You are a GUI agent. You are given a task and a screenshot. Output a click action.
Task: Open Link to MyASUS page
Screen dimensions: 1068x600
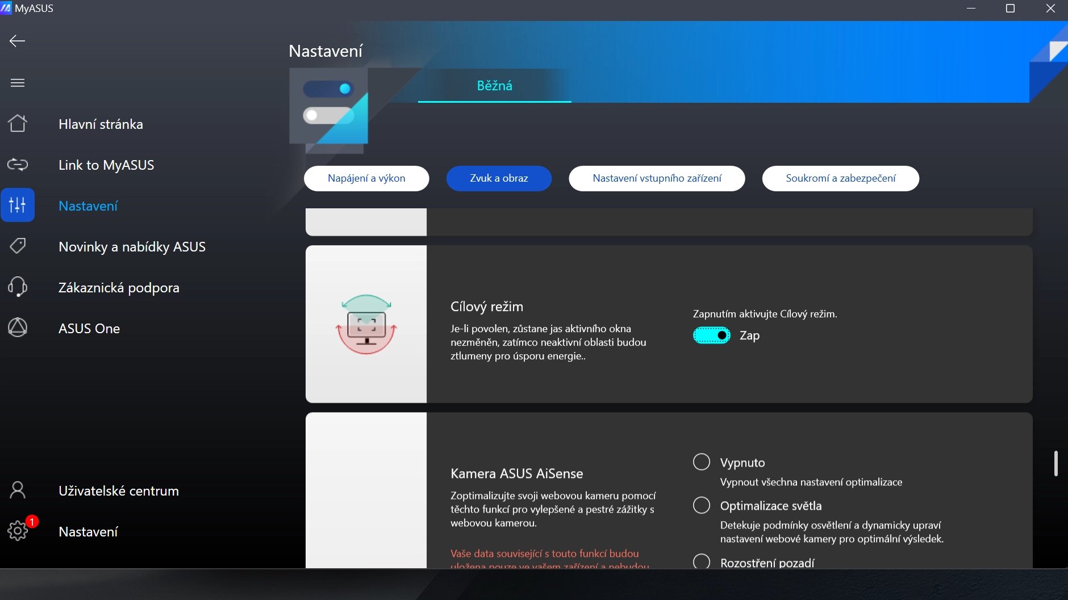[x=106, y=165]
